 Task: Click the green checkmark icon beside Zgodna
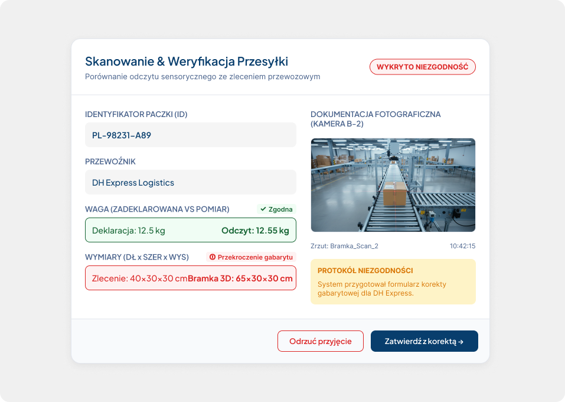pos(263,209)
